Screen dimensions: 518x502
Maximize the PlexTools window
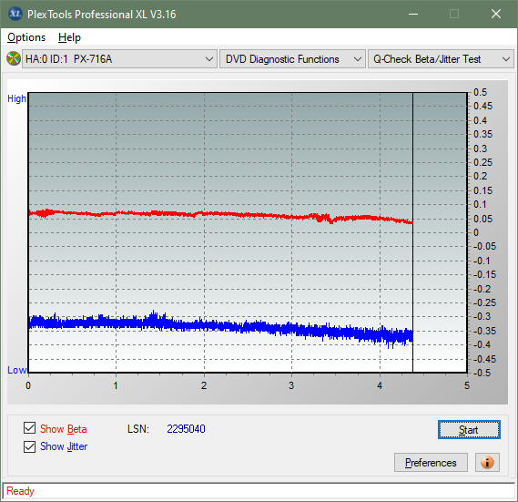(454, 14)
